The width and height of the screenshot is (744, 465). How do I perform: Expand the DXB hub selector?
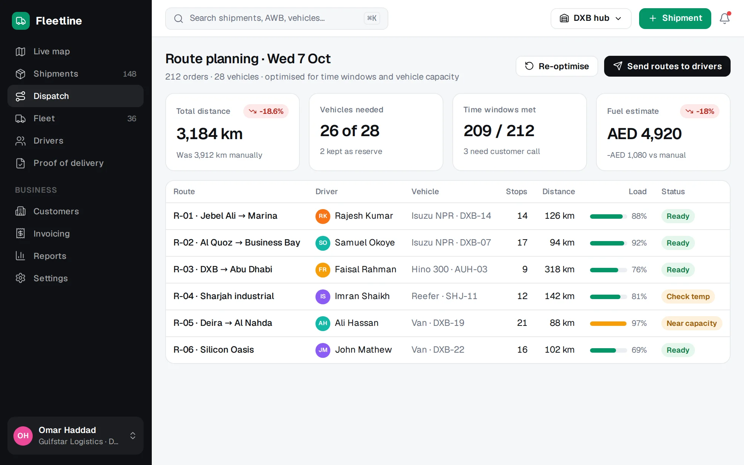point(591,18)
